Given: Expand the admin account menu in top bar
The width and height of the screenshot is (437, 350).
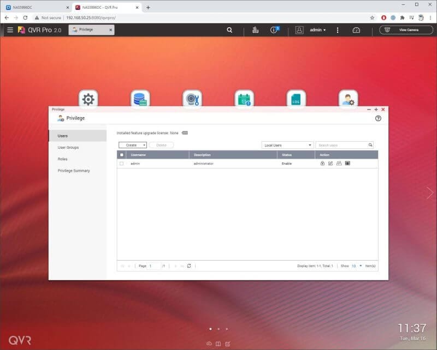Looking at the screenshot, I should 317,30.
